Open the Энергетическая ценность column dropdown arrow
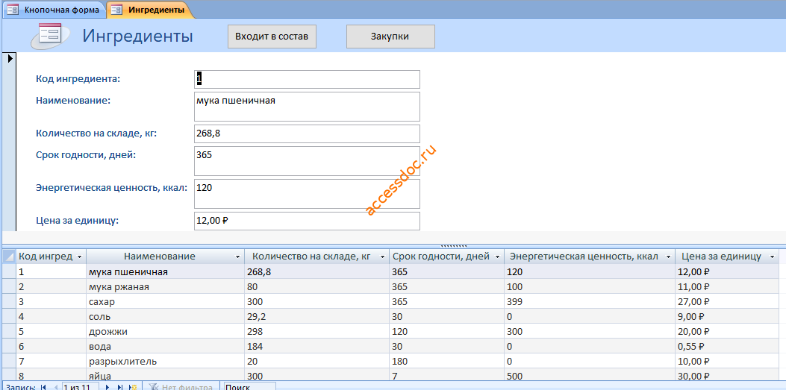 point(668,257)
